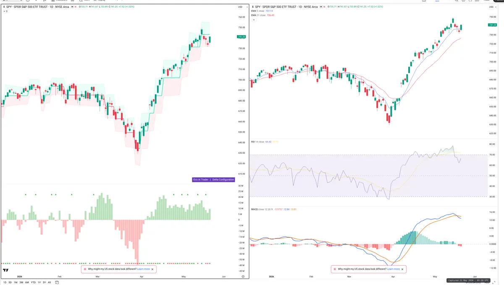The image size is (504, 285).
Task: Select the 1D time range
Action: point(4,282)
